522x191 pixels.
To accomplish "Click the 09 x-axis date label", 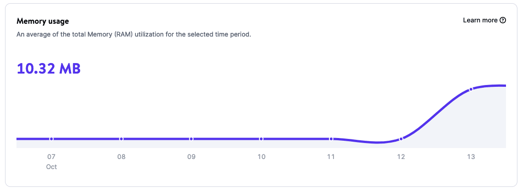I will click(x=191, y=157).
